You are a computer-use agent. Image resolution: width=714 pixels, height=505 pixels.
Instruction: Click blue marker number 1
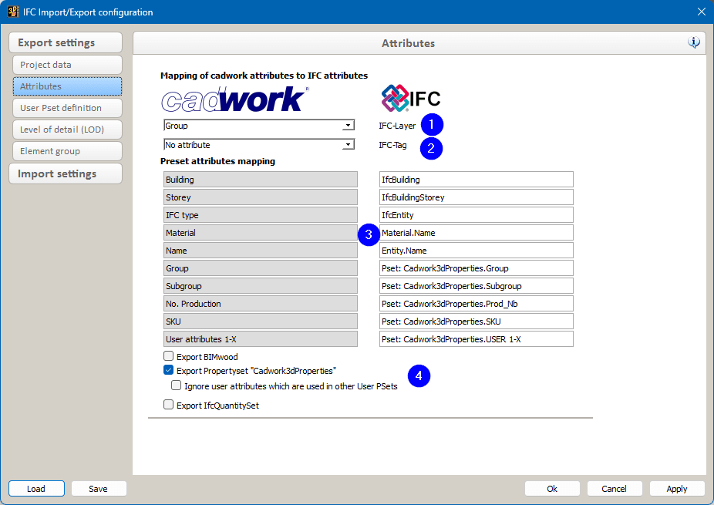click(433, 125)
